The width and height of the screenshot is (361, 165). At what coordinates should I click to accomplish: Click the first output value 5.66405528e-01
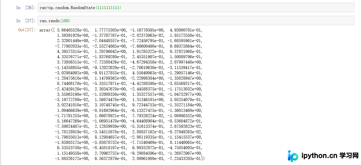(x=73, y=30)
